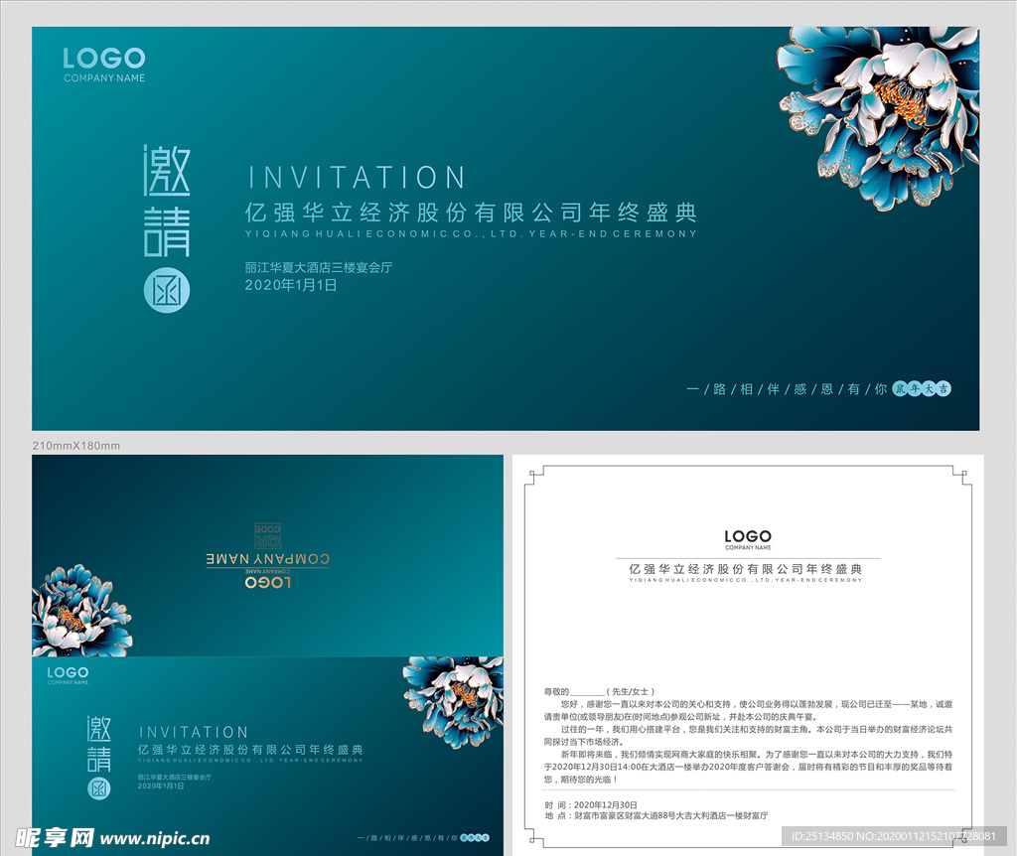The width and height of the screenshot is (1017, 856).
Task: Select the peony flower on the small front cover
Action: point(453,702)
